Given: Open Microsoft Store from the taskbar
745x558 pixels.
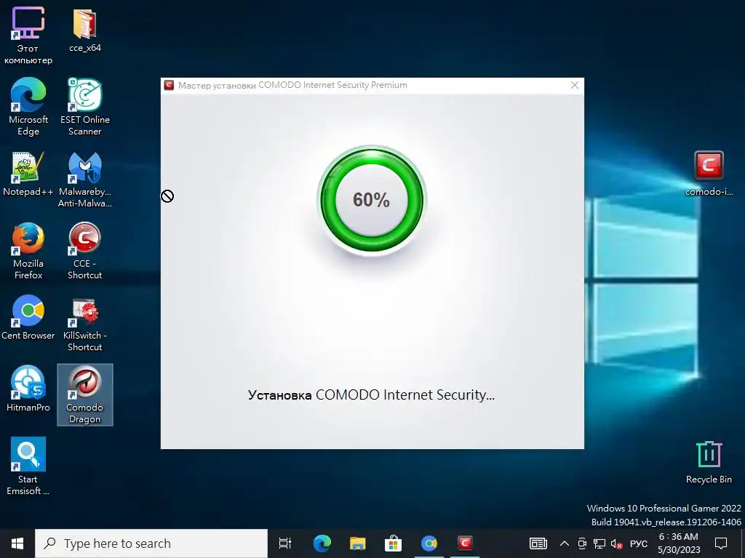Looking at the screenshot, I should [393, 543].
